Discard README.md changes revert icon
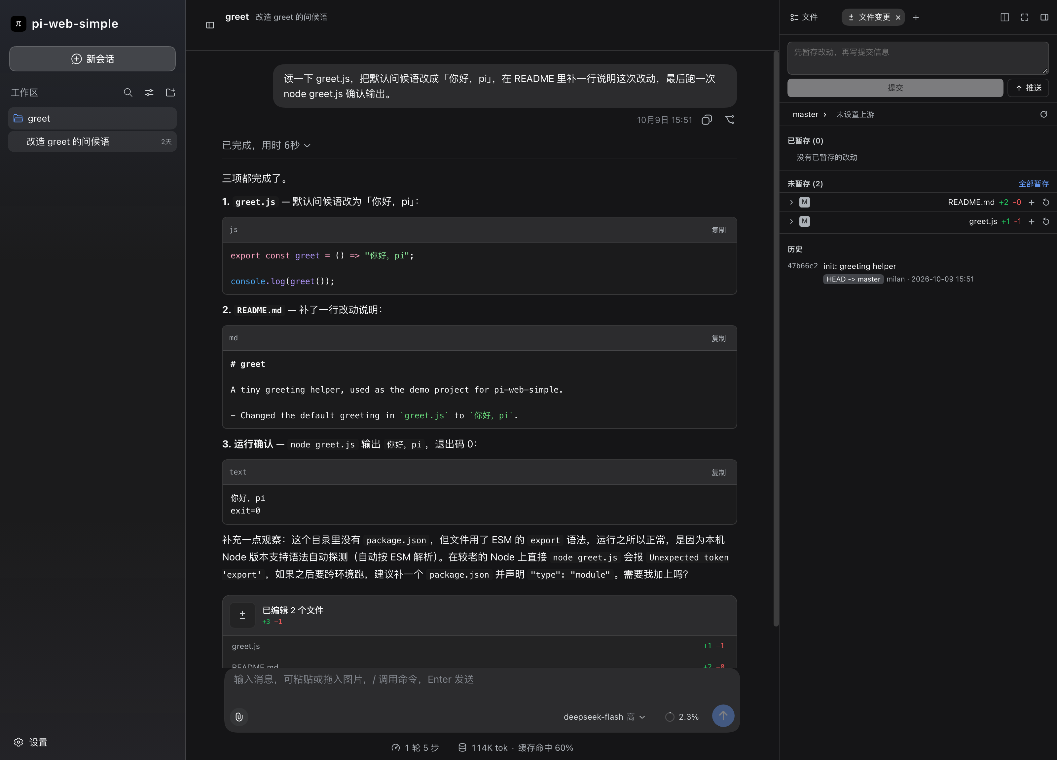The width and height of the screenshot is (1057, 760). point(1046,202)
